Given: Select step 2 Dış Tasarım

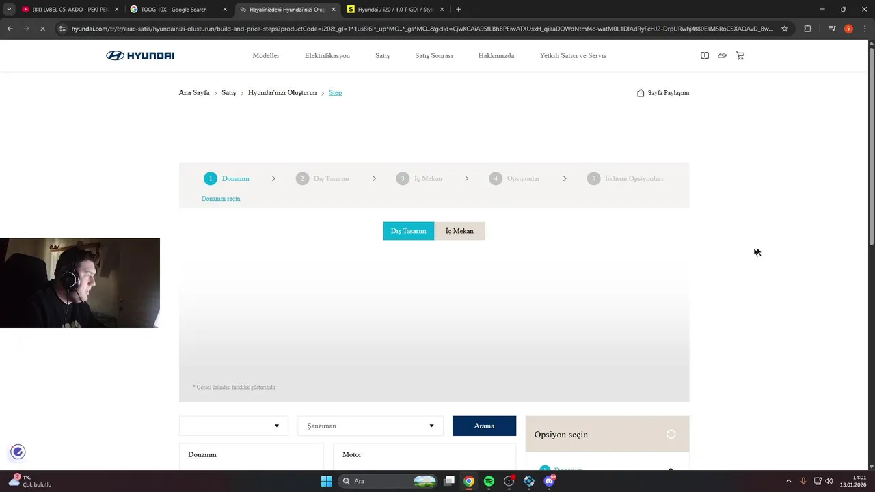Looking at the screenshot, I should pyautogui.click(x=323, y=178).
